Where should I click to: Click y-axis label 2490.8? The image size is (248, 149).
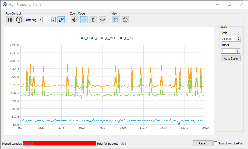[15, 45]
